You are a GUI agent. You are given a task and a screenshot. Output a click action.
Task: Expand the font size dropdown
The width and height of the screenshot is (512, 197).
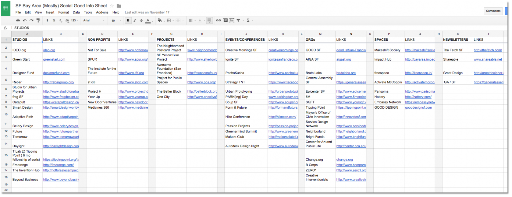116,20
